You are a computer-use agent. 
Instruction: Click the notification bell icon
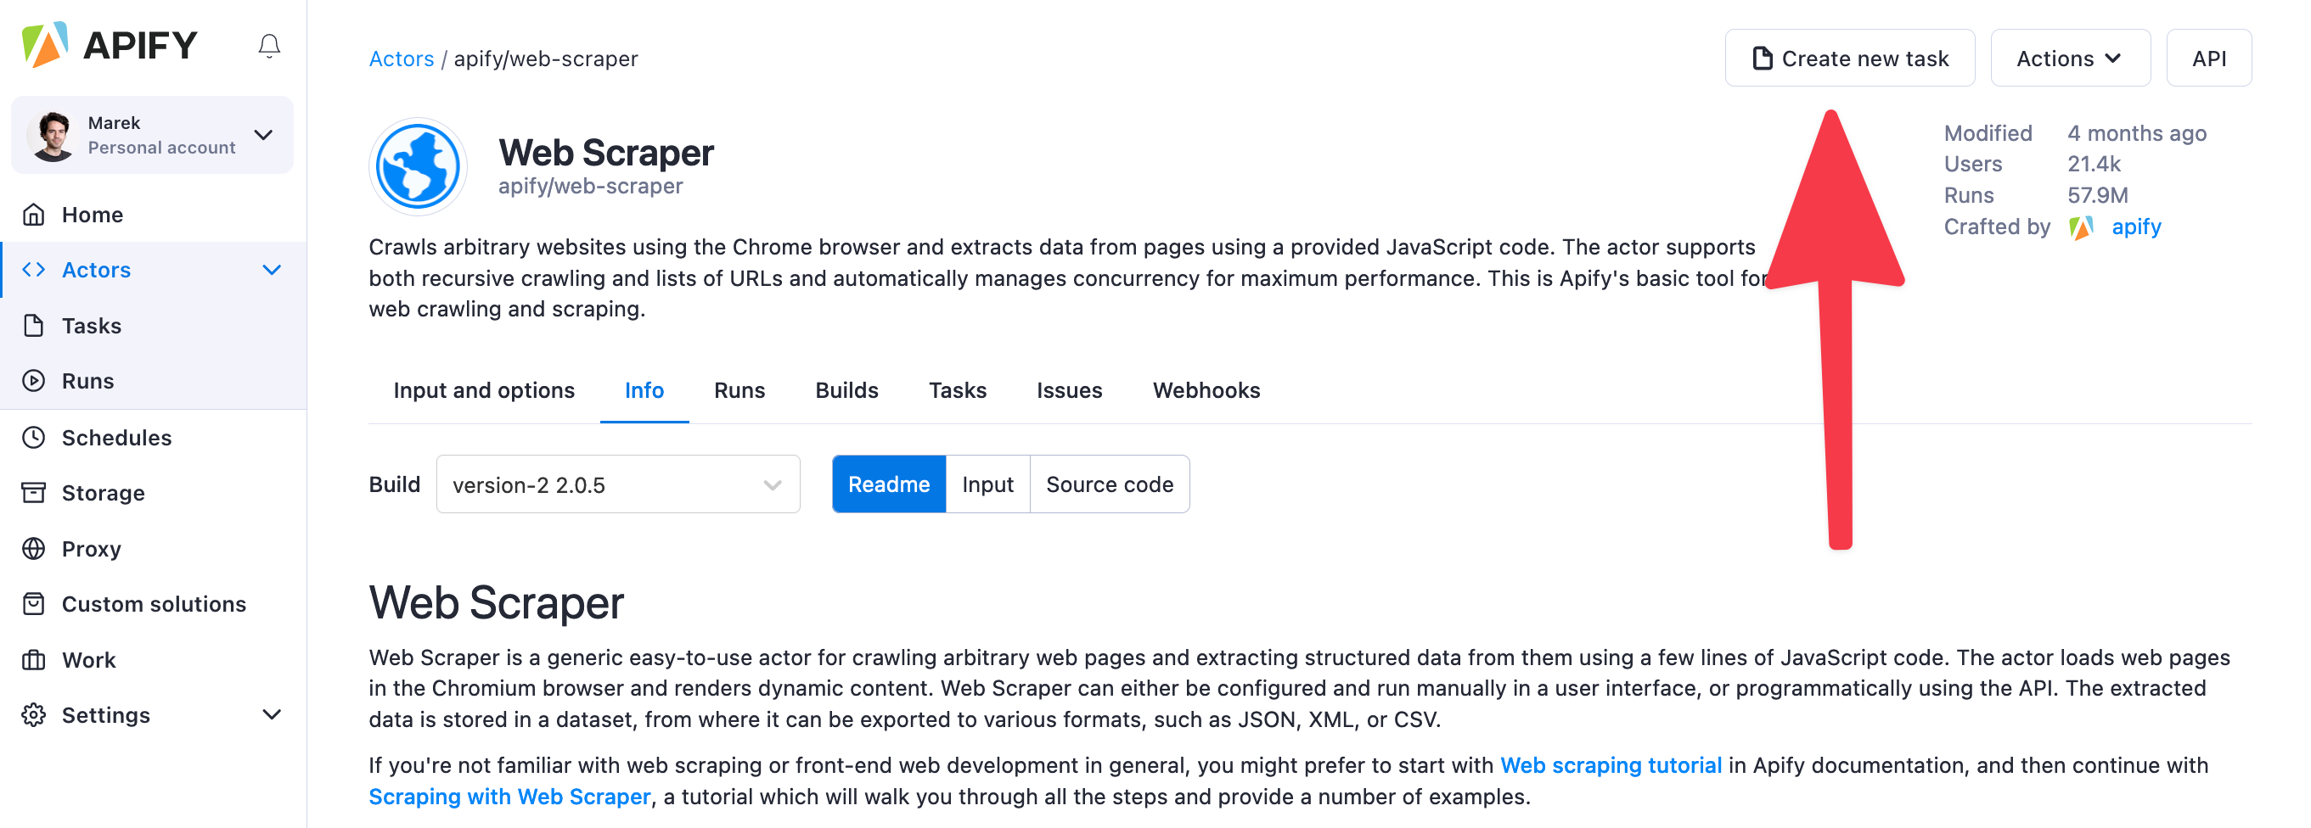269,46
